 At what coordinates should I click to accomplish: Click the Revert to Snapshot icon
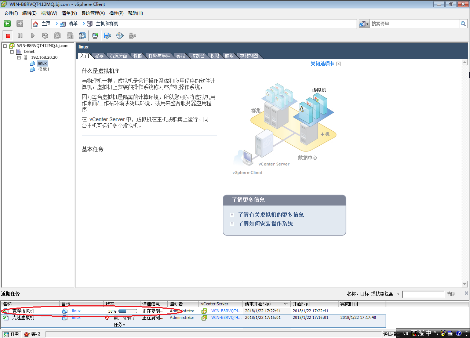click(70, 36)
